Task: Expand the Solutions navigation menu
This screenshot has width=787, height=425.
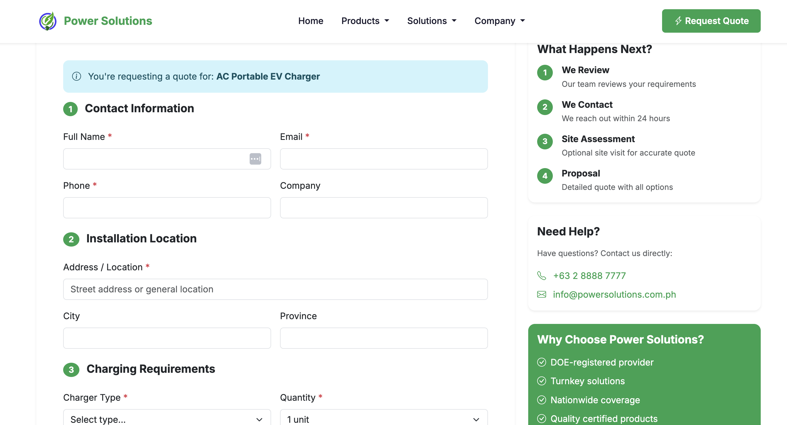Action: point(432,21)
